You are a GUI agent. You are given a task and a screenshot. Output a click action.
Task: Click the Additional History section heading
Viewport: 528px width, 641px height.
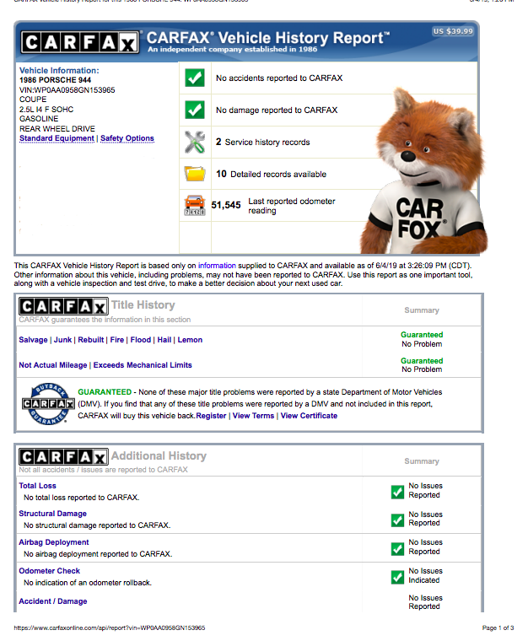coord(159,455)
